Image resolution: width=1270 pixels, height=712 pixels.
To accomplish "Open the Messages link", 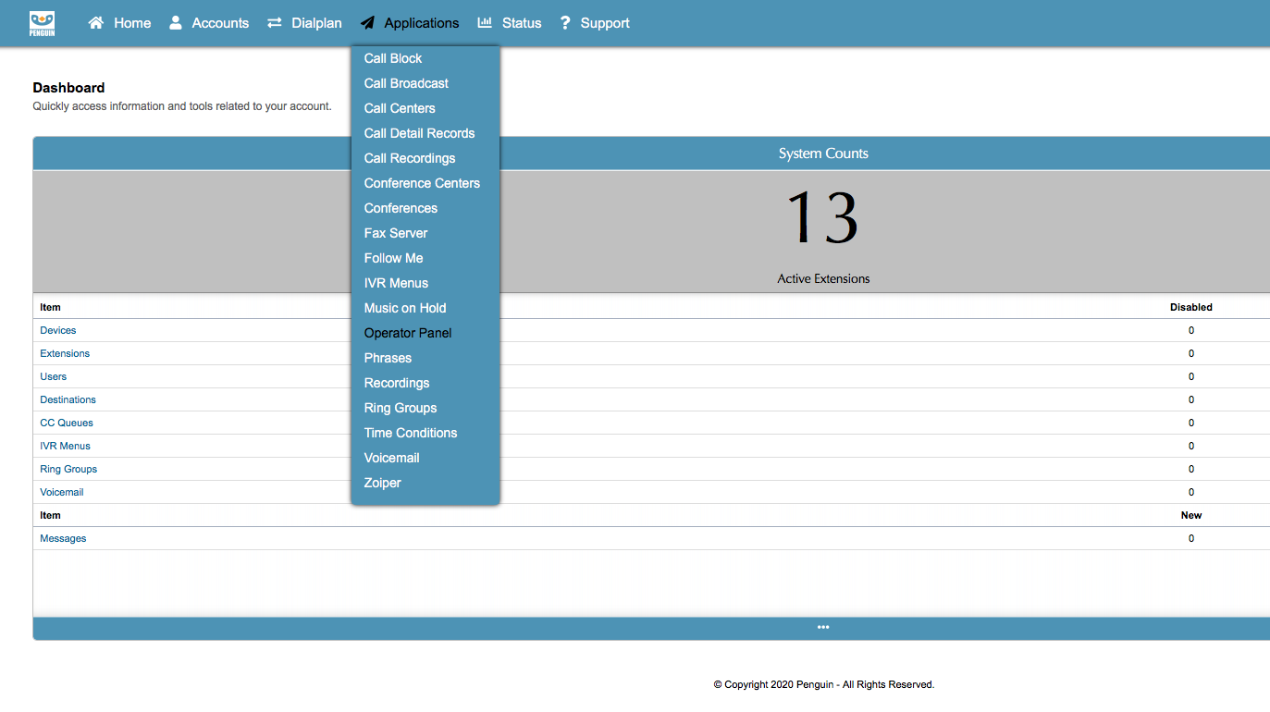I will coord(63,538).
